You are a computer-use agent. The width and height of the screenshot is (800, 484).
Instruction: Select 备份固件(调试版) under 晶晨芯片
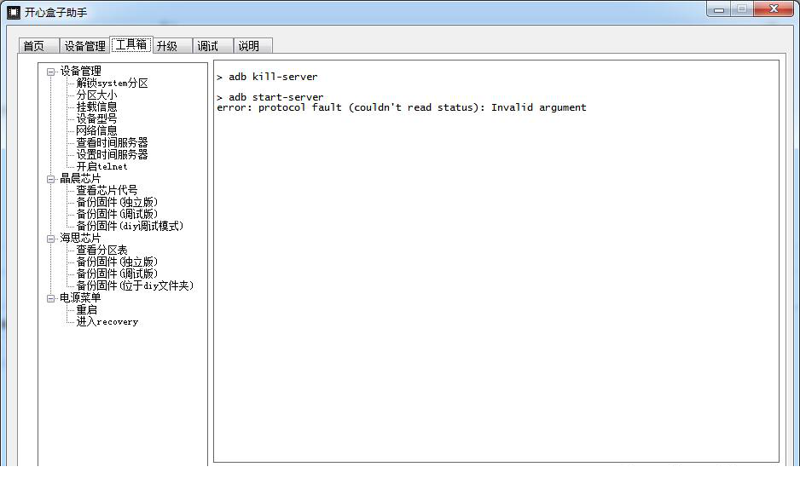117,214
